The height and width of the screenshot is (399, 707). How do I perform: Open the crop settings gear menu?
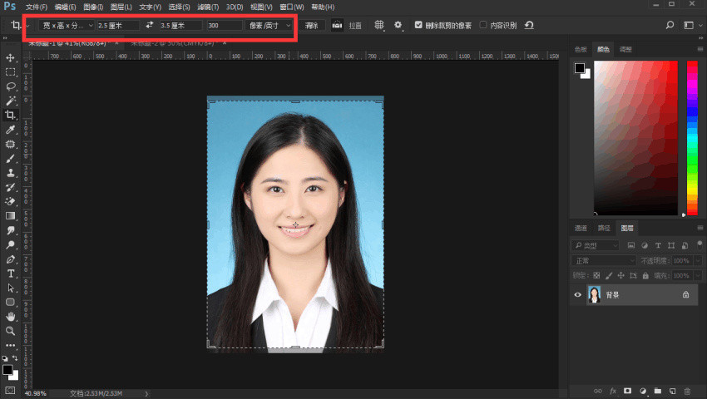(x=398, y=25)
